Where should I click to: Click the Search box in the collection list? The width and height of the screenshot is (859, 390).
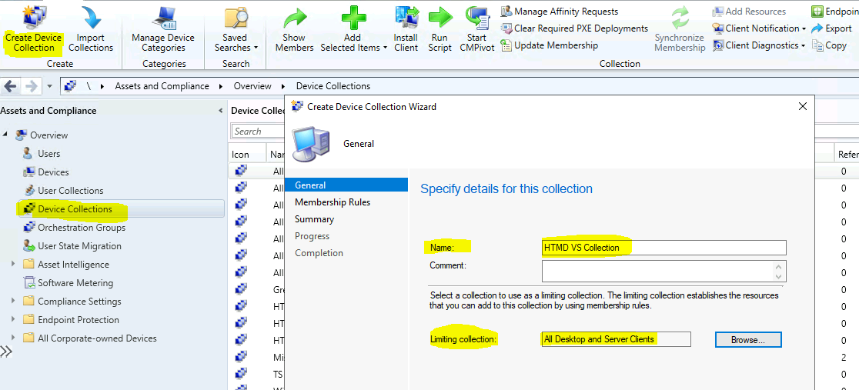(258, 132)
